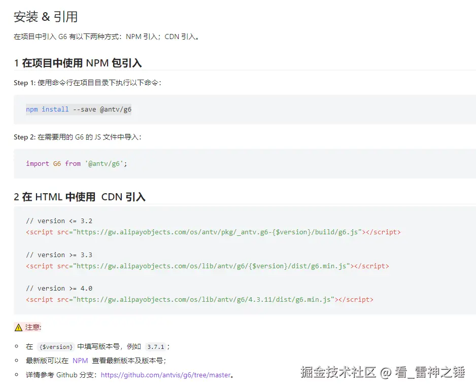Click the script tag ending {$version}/dist/g6.min.js
This screenshot has width=476, height=390.
pyautogui.click(x=208, y=266)
